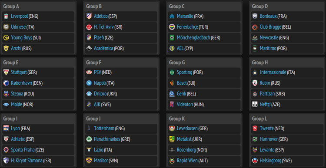Click the Lyon club crest icon
The height and width of the screenshot is (168, 326).
[x=6, y=128]
